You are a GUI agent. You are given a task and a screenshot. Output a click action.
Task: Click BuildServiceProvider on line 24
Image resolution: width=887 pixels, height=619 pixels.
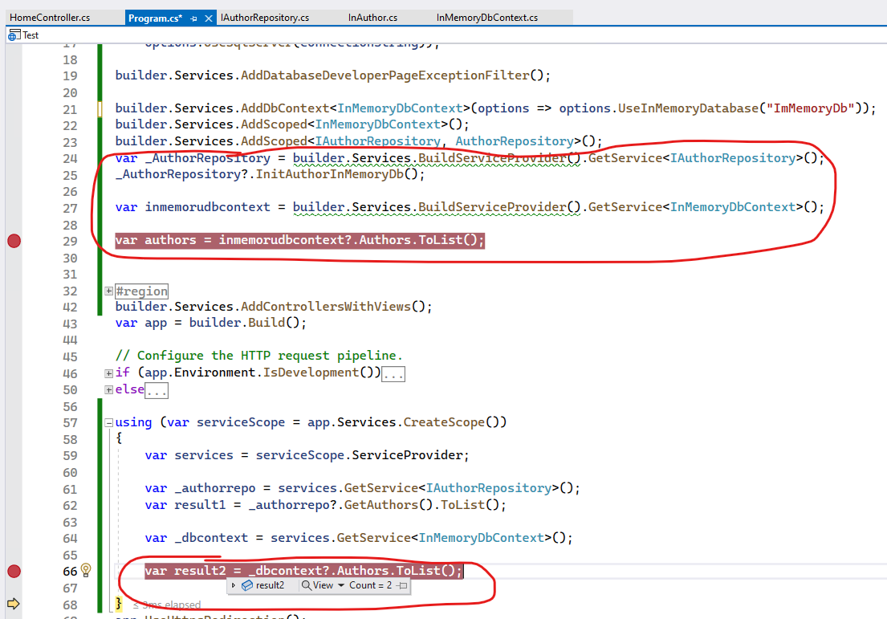click(x=492, y=158)
